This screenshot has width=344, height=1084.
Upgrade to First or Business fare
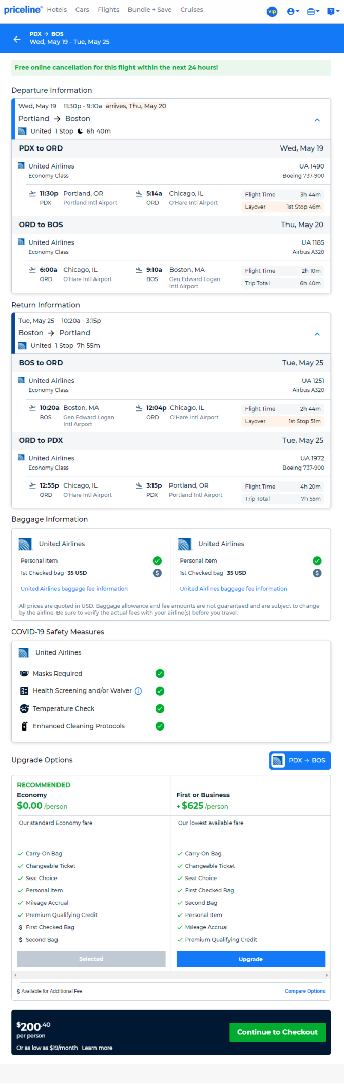point(251,959)
